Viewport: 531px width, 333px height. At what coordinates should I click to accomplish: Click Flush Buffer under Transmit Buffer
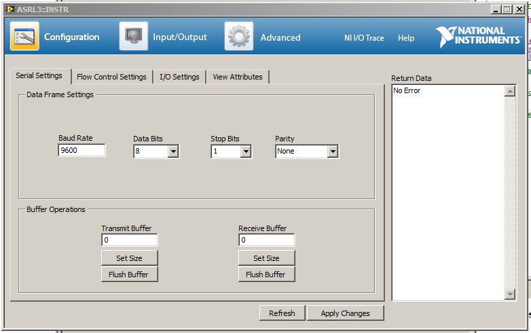coord(130,275)
